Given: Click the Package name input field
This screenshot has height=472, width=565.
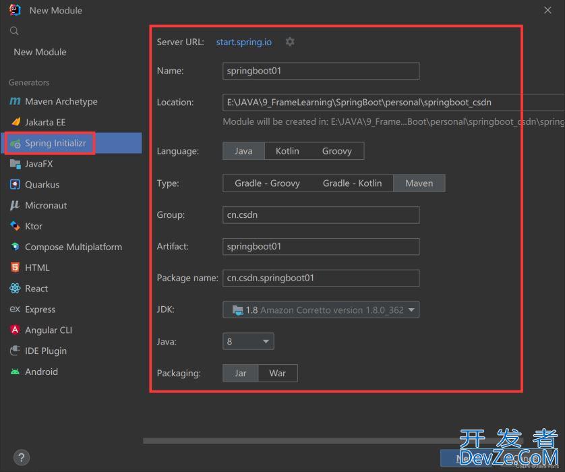Looking at the screenshot, I should click(x=321, y=278).
